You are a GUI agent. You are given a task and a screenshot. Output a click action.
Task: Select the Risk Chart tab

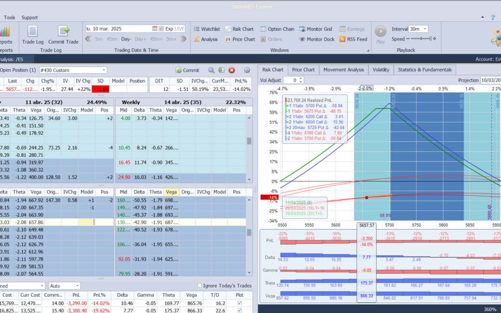(273, 70)
